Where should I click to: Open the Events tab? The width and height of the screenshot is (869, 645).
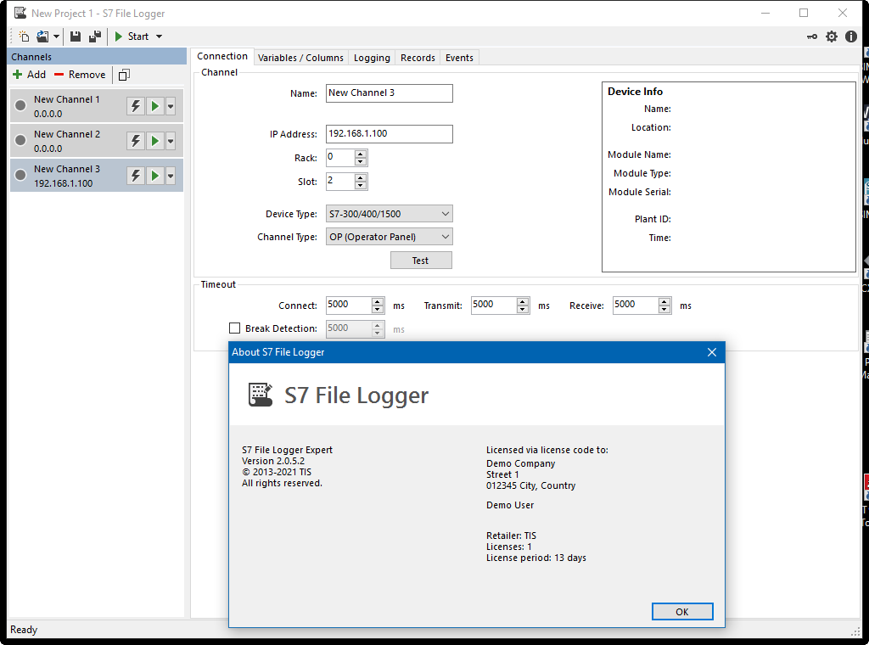[459, 58]
